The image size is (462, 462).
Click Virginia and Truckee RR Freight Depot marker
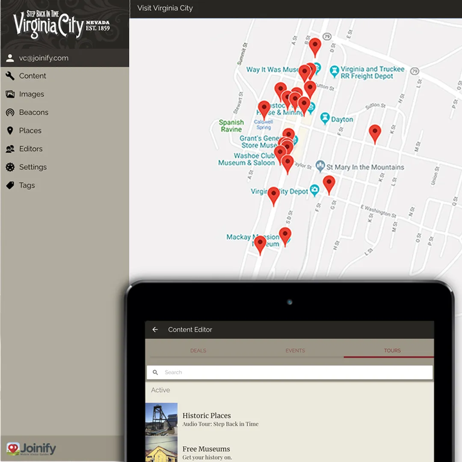[x=334, y=71]
